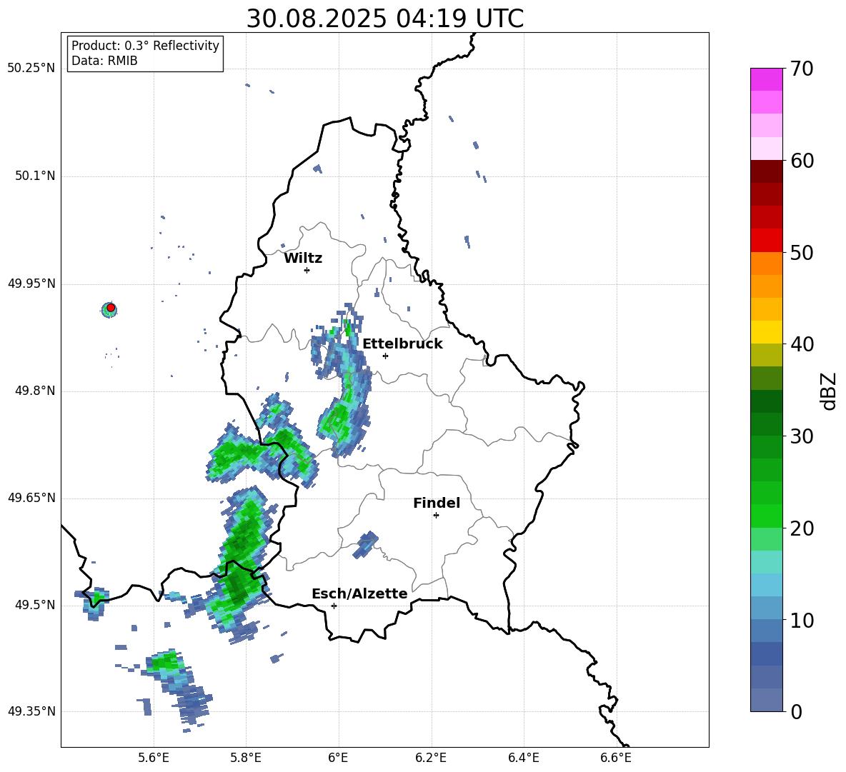
Task: Click the 49.35°N latitude label
Action: (31, 711)
